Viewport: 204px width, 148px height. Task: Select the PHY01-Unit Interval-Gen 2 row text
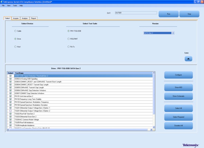click(24, 96)
